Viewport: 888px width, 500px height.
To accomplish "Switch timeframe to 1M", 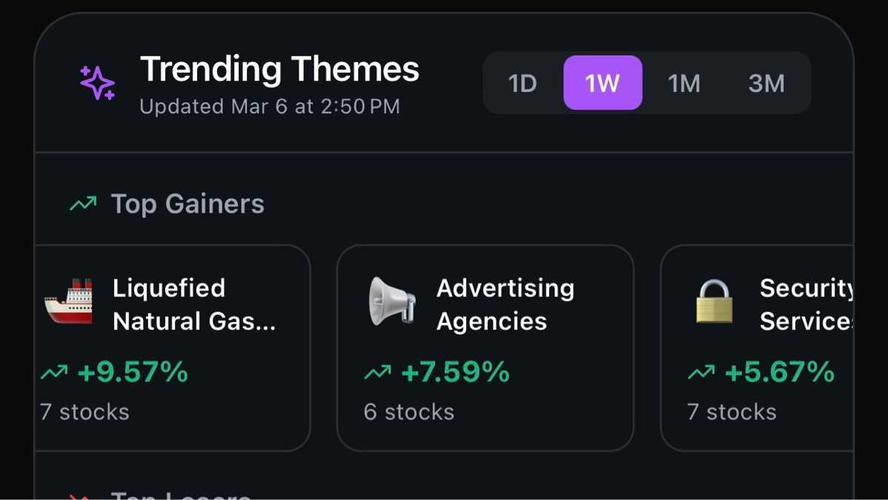I will (x=684, y=83).
